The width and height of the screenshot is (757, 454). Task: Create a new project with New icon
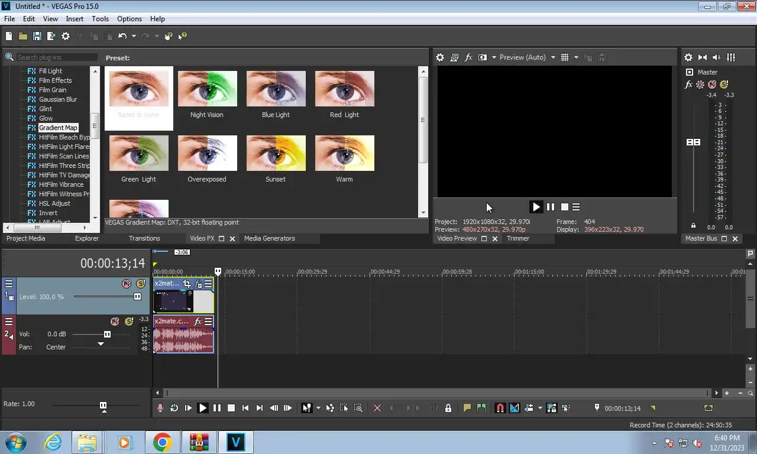click(9, 36)
